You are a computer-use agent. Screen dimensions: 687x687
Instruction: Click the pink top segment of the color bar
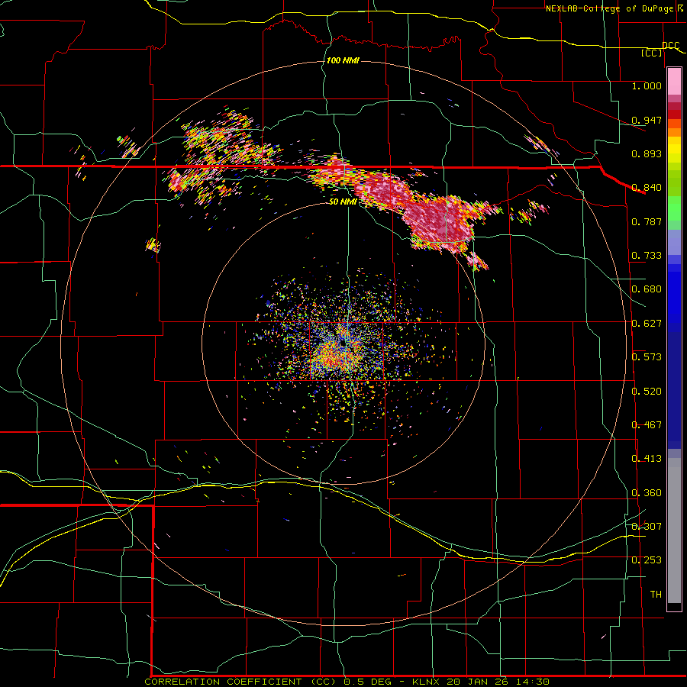[674, 82]
